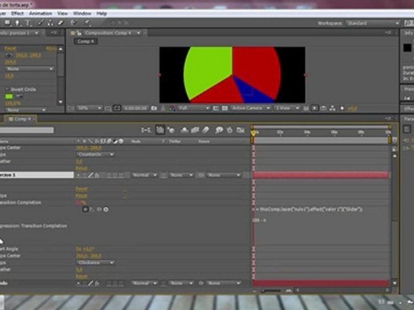414x310 pixels.
Task: Open the Window menu
Action: click(x=82, y=13)
